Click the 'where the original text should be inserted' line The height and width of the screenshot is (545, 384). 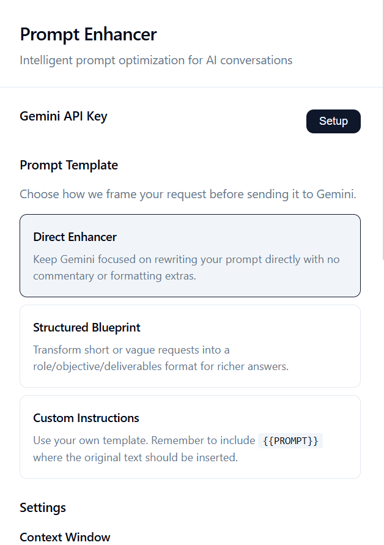pos(135,458)
